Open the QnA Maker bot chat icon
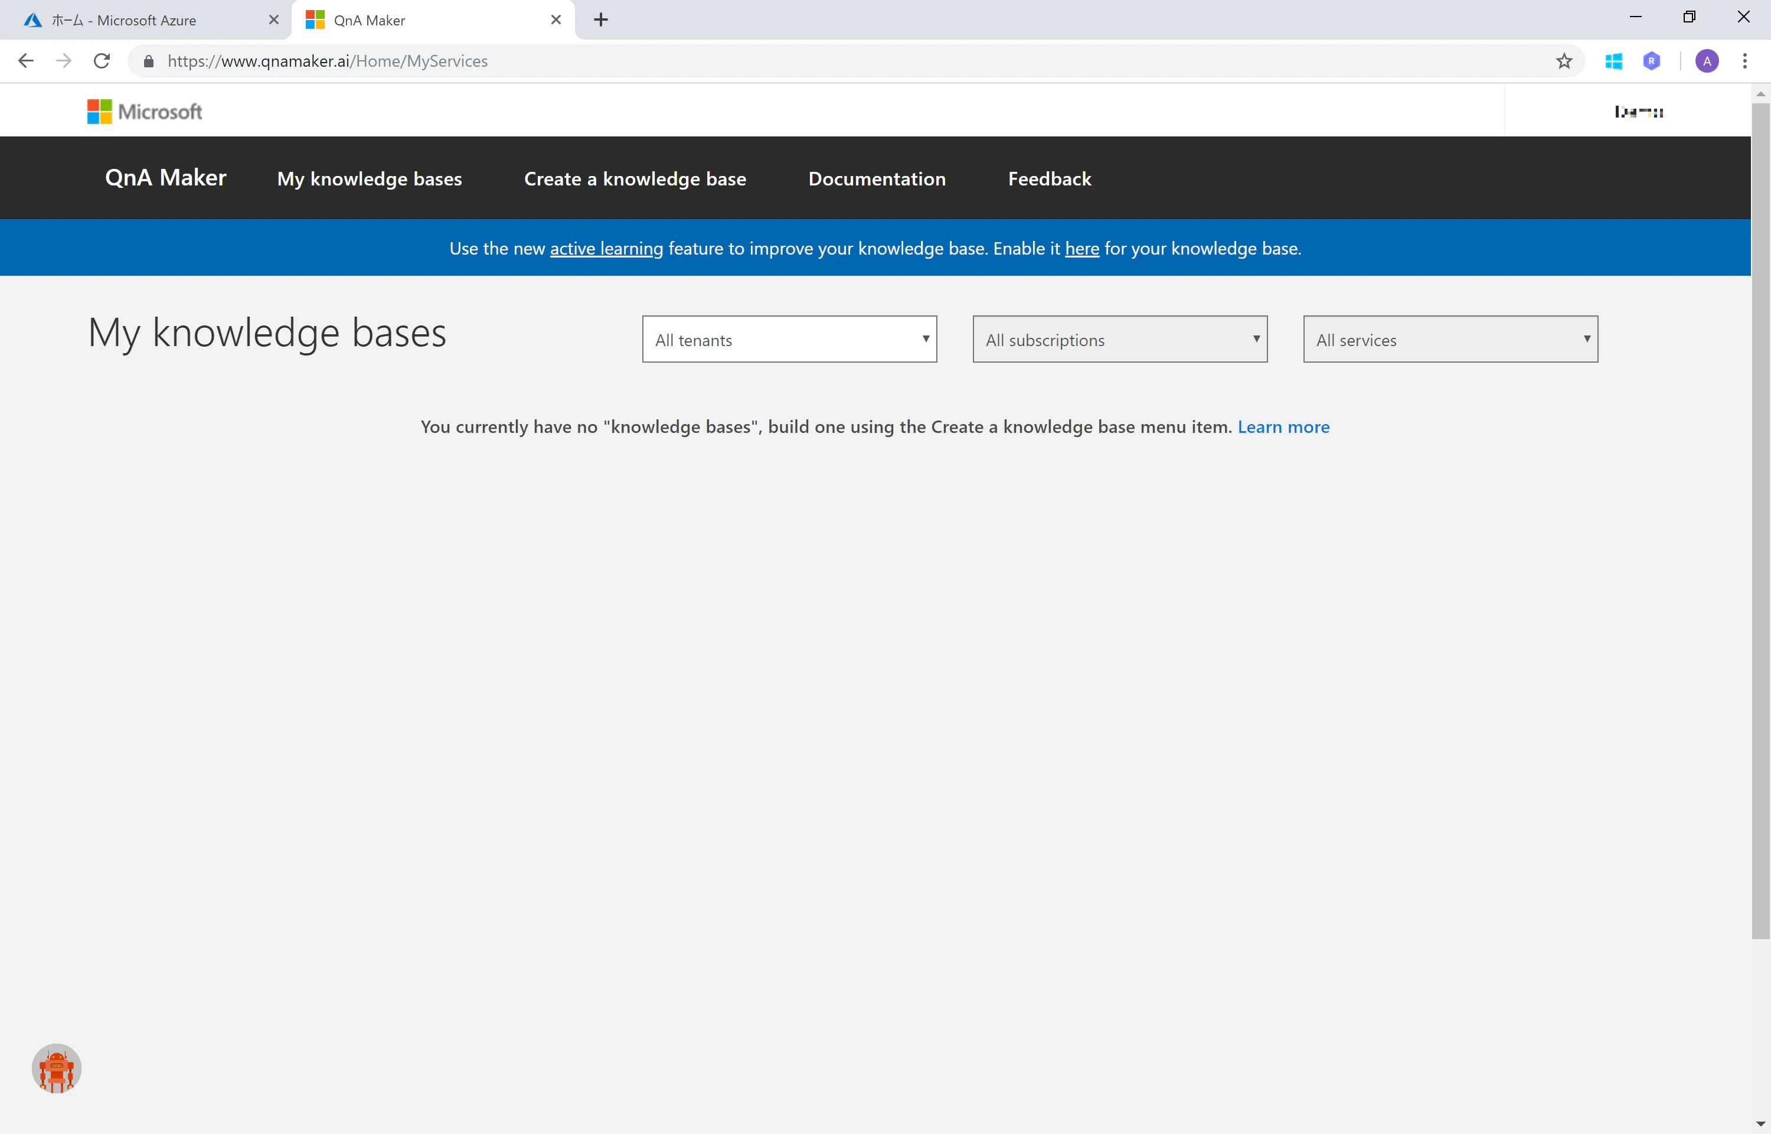 tap(57, 1068)
